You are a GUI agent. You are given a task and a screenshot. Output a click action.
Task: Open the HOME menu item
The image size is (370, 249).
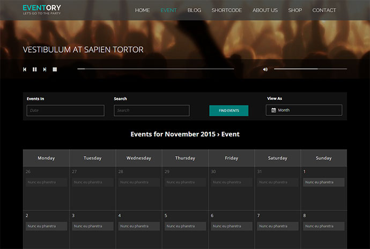(142, 10)
